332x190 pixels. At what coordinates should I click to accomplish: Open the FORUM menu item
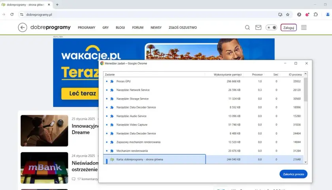point(138,28)
